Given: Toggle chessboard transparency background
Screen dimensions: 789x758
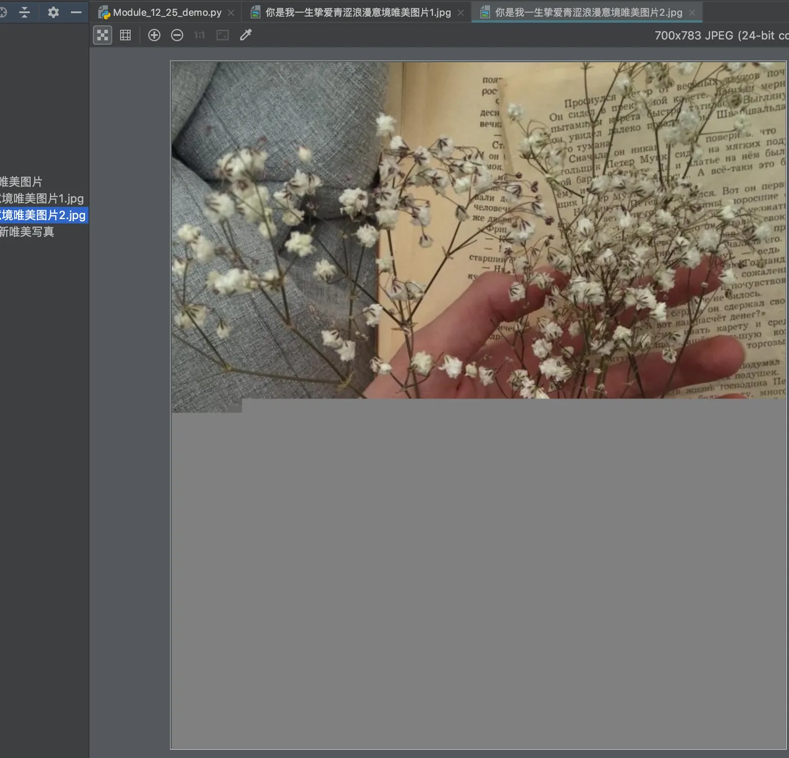Looking at the screenshot, I should tap(103, 35).
